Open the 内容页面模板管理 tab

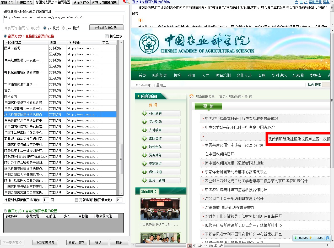click(105, 3)
